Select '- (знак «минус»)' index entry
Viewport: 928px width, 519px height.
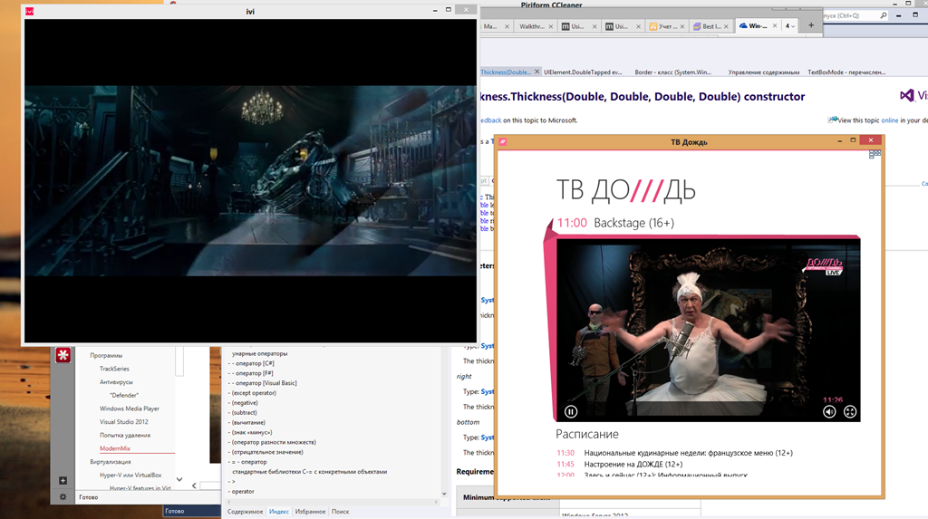click(250, 433)
